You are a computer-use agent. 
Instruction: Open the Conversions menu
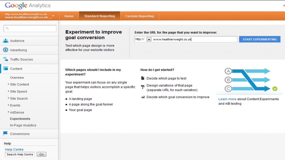point(29,134)
